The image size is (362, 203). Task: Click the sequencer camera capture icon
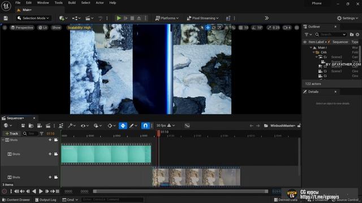coord(40,126)
